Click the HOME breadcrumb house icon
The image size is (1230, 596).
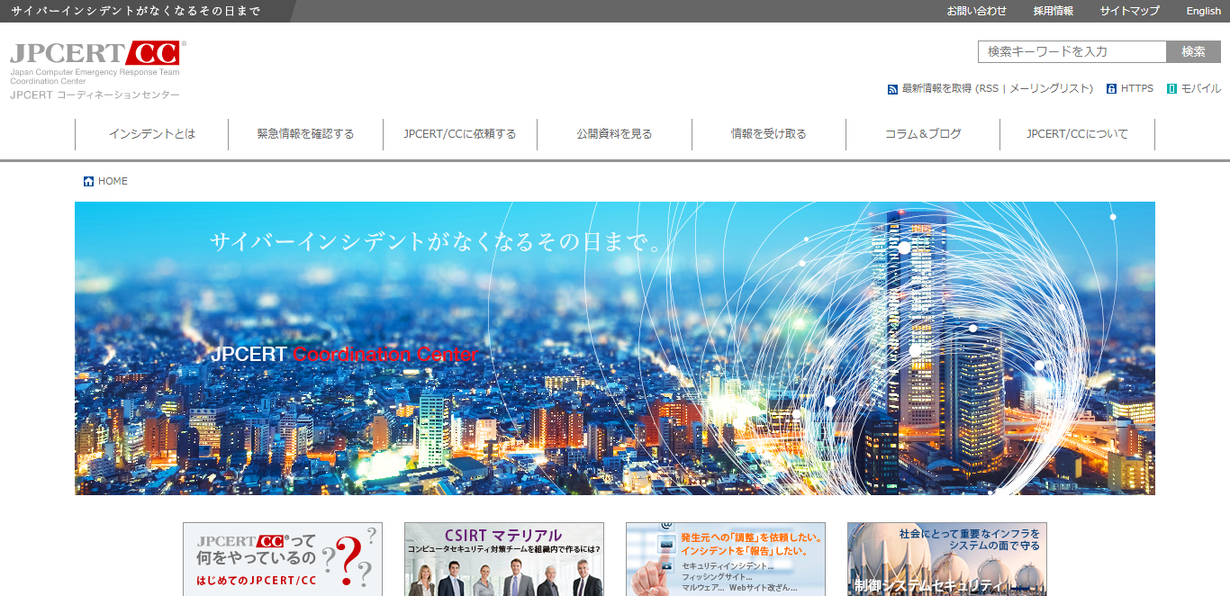(88, 182)
